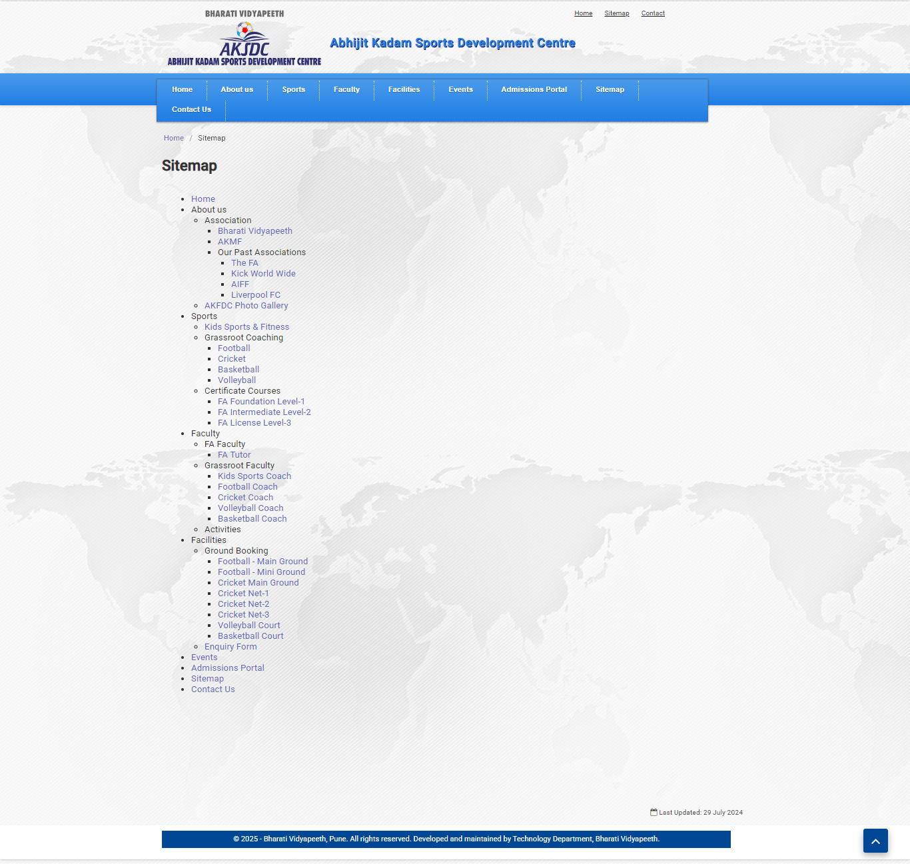Screen dimensions: 910x864
Task: Open the Football grassroot coaching link
Action: (x=234, y=348)
